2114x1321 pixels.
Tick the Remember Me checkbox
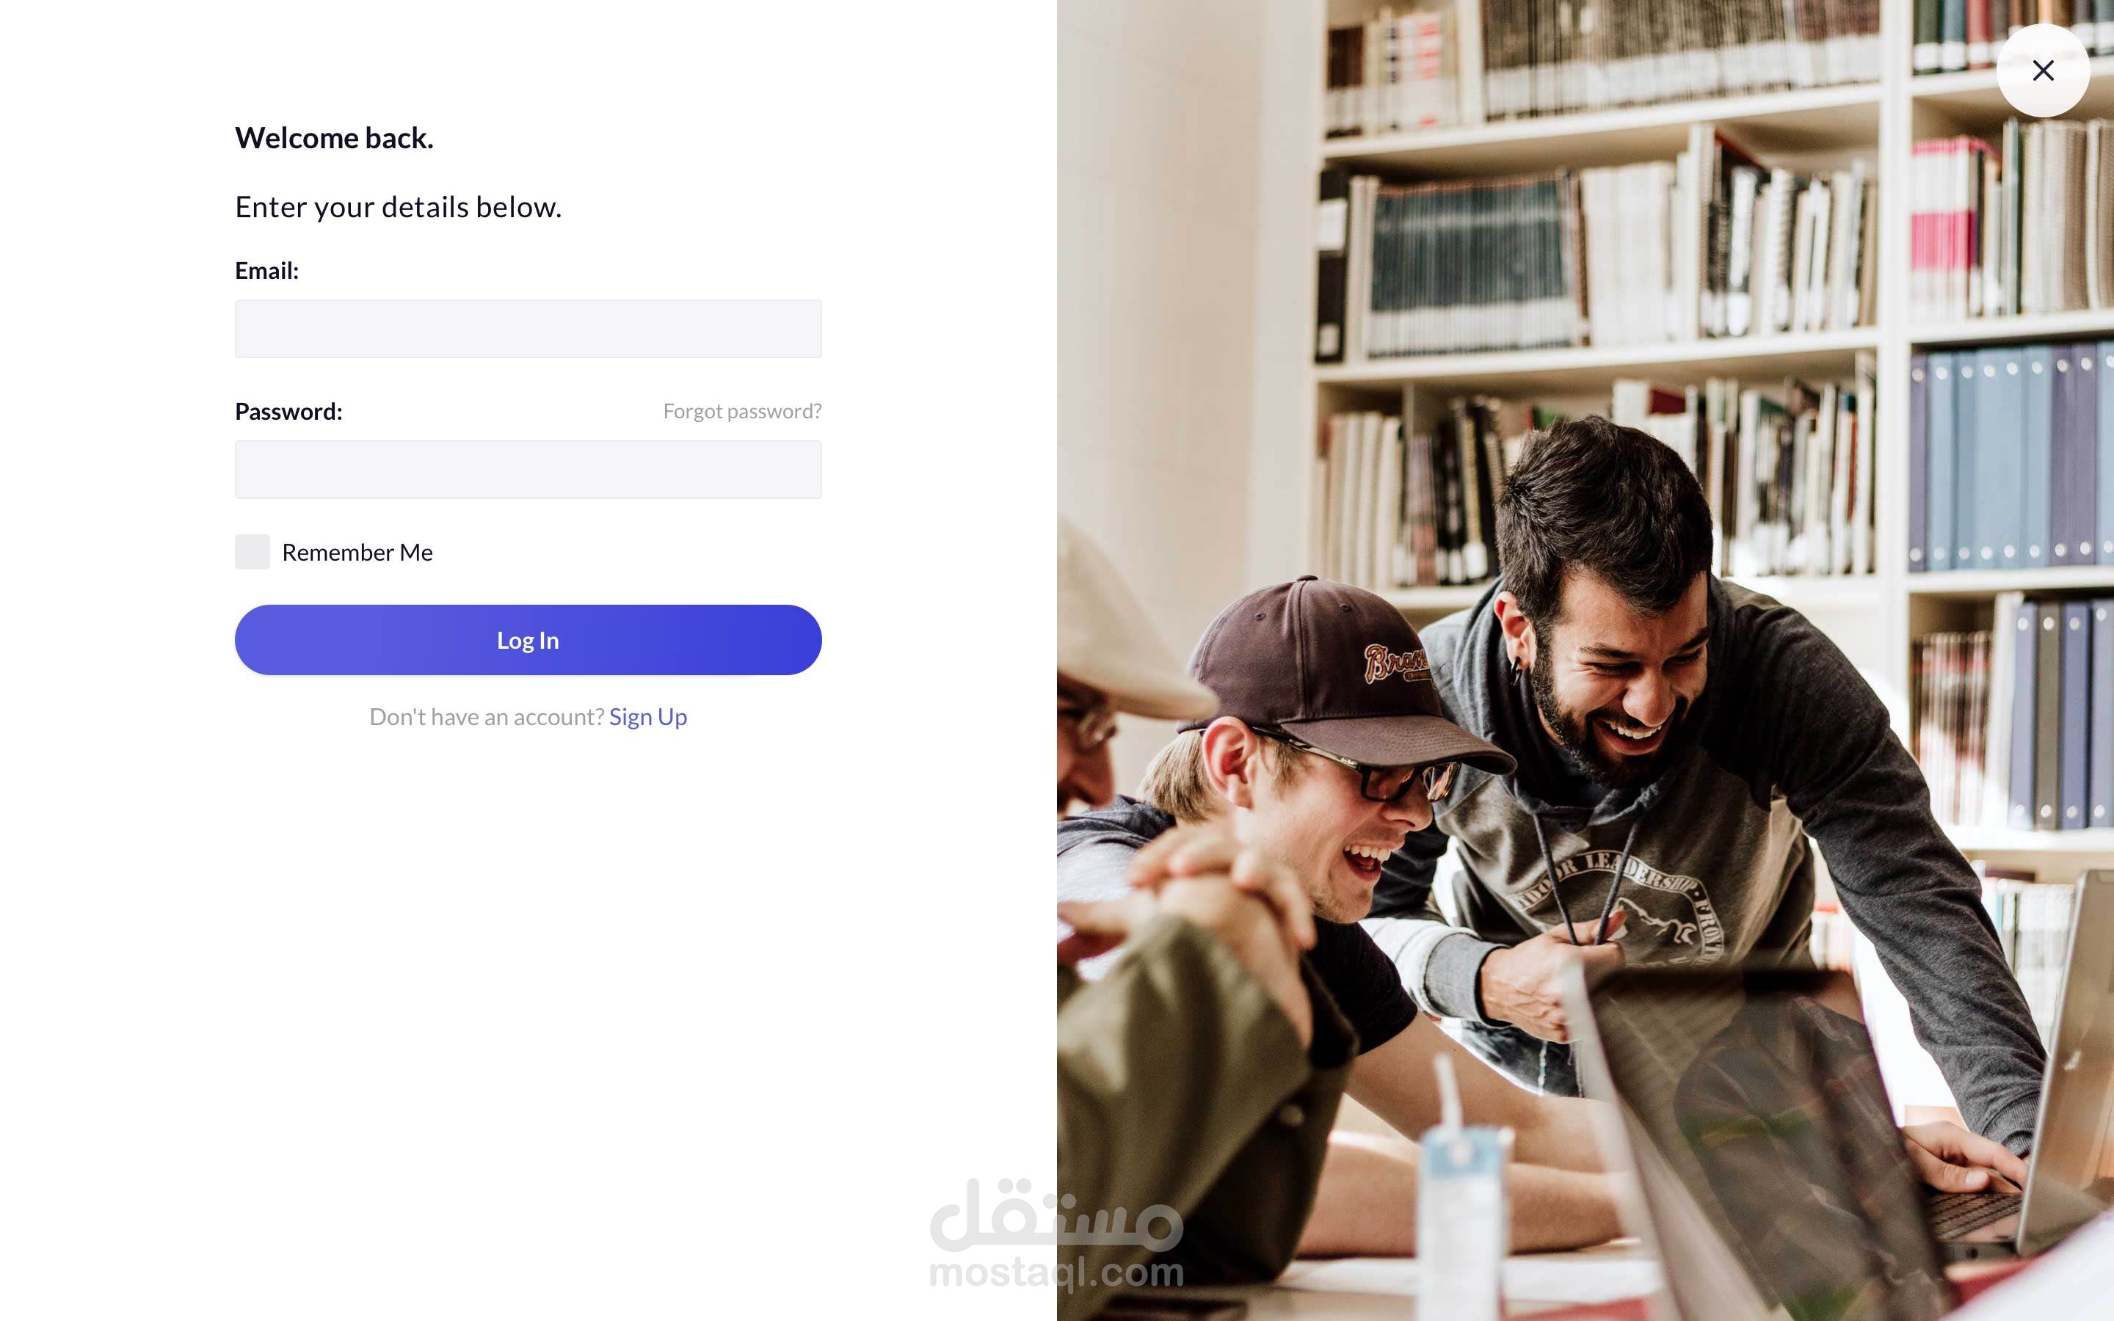[x=253, y=552]
